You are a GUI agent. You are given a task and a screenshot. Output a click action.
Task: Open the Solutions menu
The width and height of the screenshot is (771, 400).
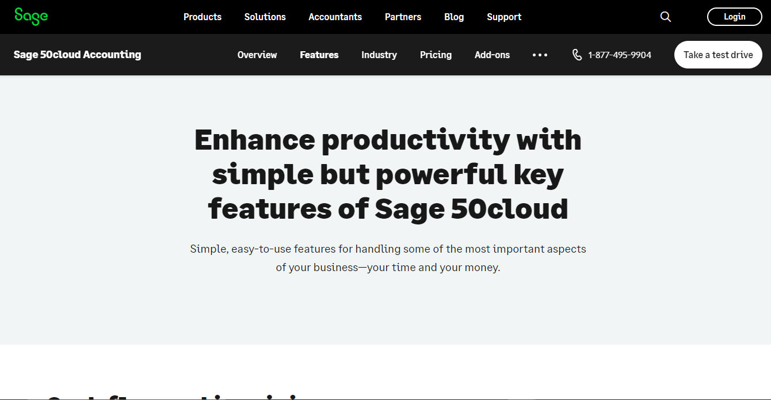pos(265,17)
